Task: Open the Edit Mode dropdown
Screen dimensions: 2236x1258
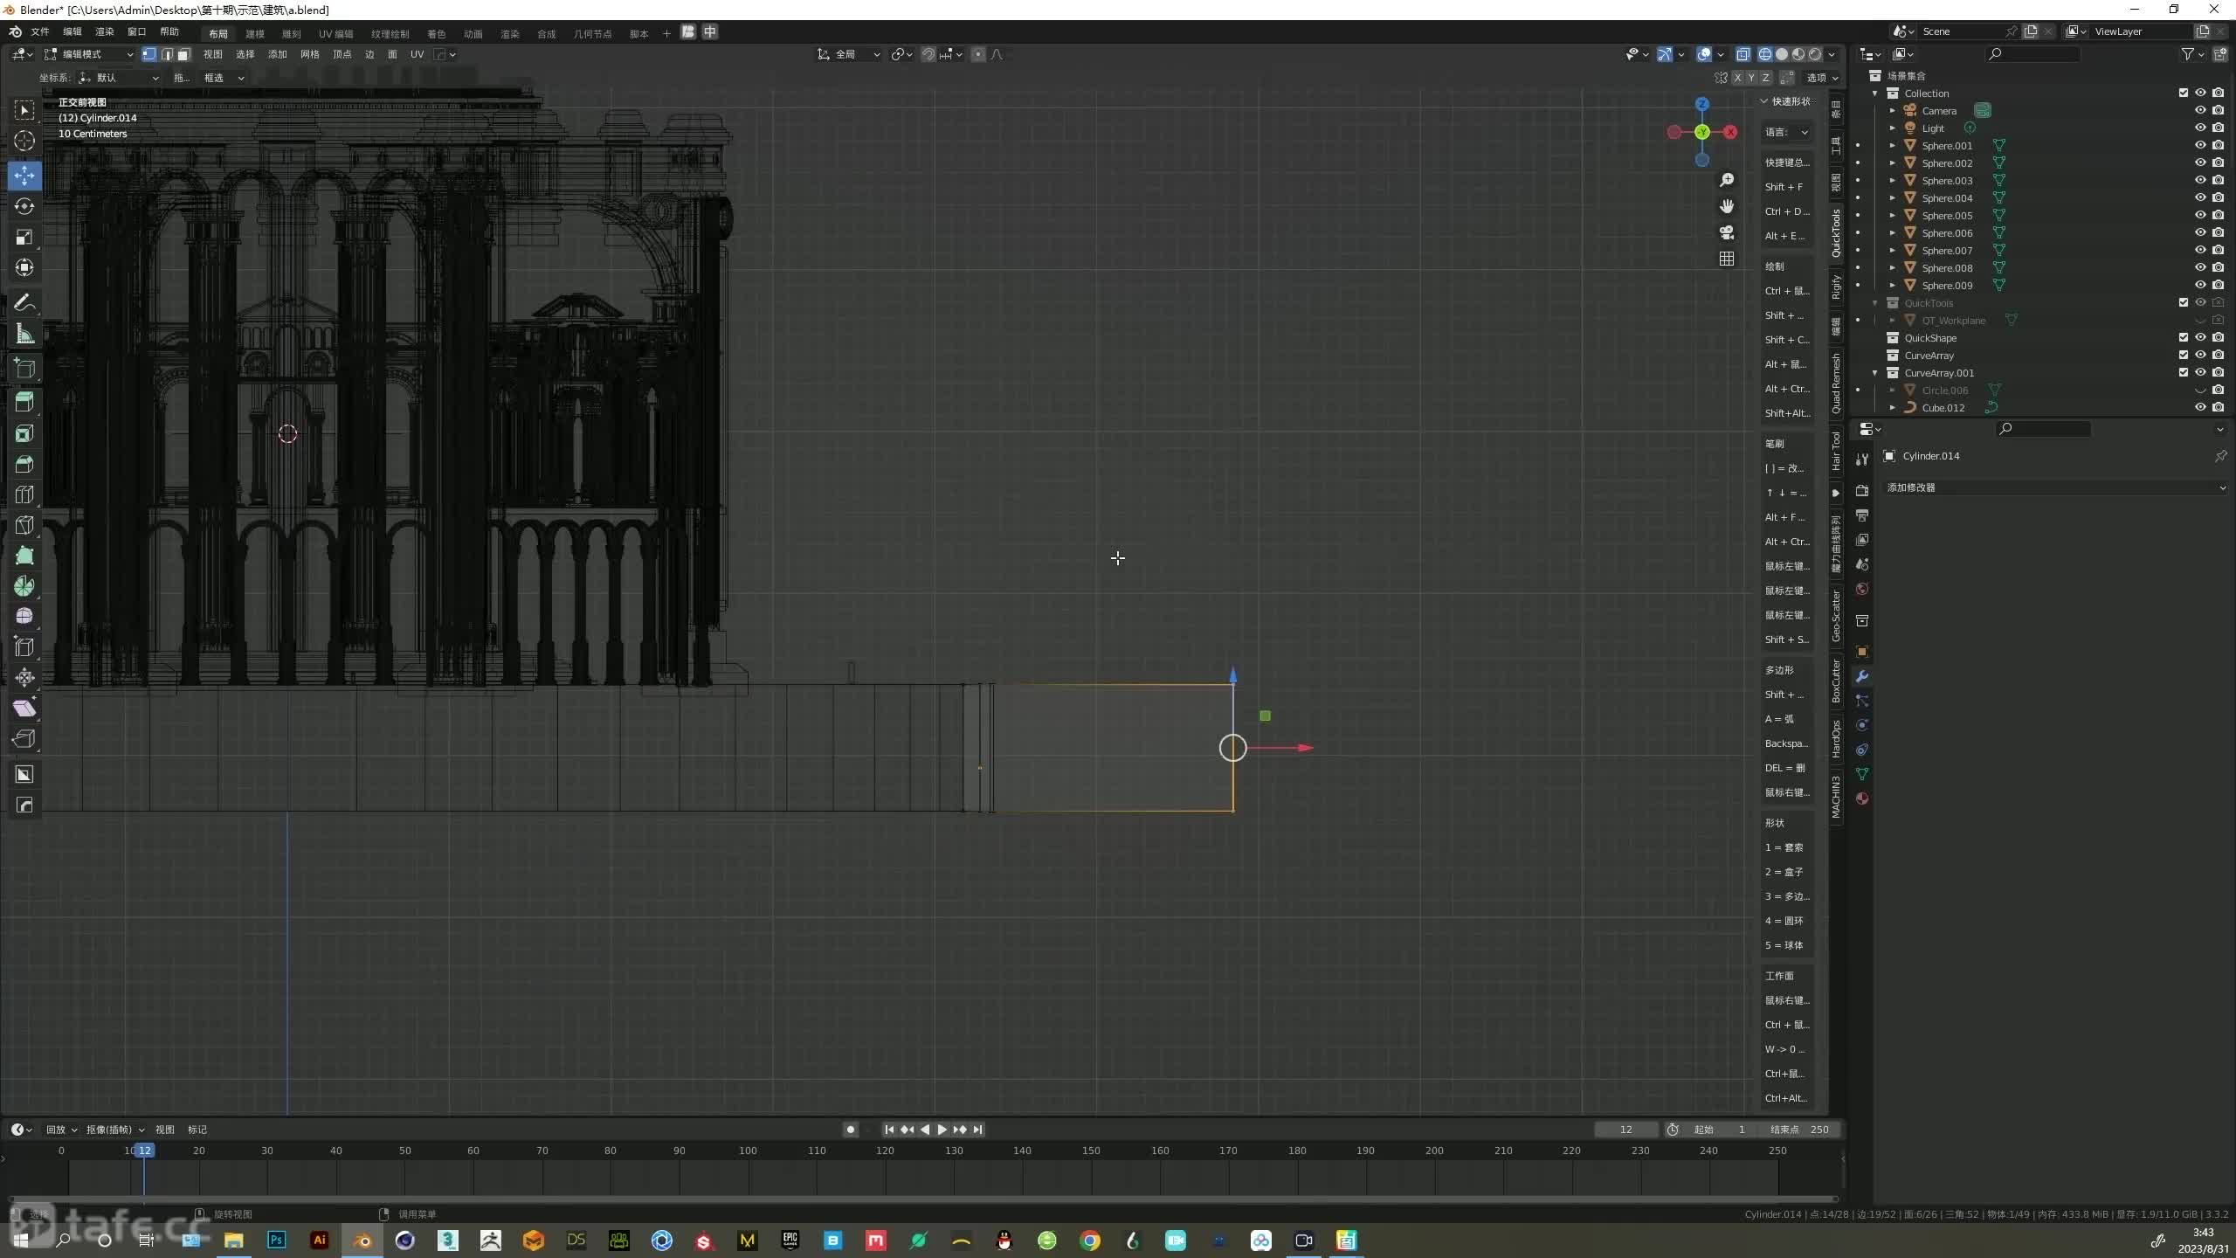Action: pyautogui.click(x=90, y=54)
